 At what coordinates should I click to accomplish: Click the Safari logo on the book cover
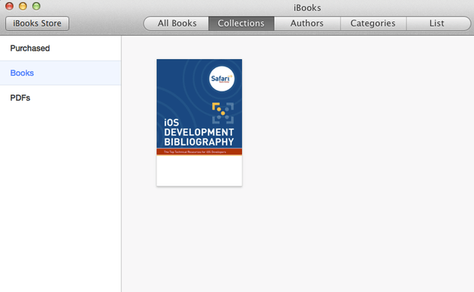[221, 79]
